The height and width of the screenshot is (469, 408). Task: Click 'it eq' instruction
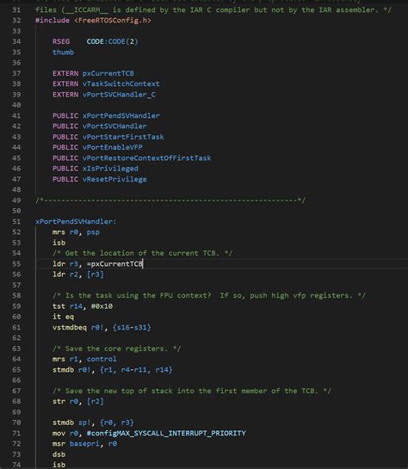pyautogui.click(x=63, y=317)
